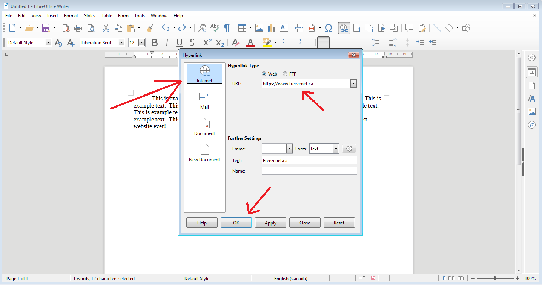542x285 pixels.
Task: Open the Basic Shapes dropdown arrow
Action: (458, 28)
